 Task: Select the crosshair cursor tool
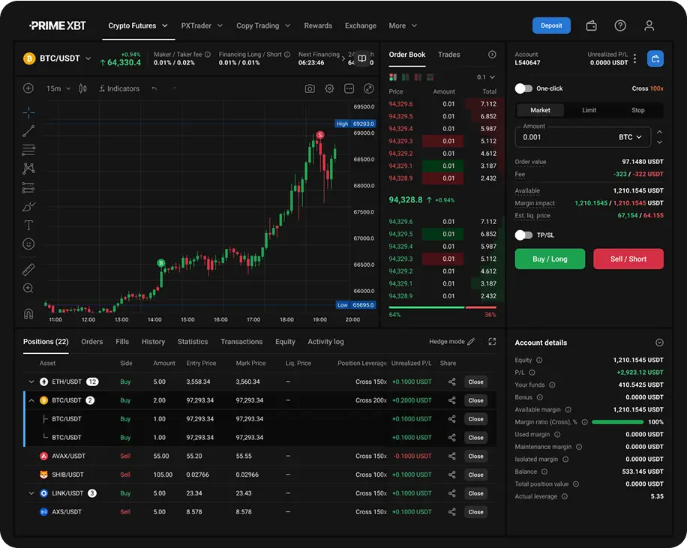pyautogui.click(x=28, y=112)
